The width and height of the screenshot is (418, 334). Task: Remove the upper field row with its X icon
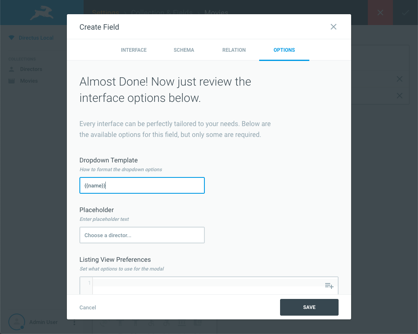399,79
